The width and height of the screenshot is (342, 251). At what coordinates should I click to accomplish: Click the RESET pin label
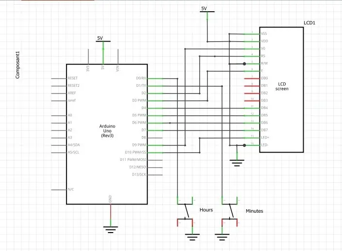73,78
